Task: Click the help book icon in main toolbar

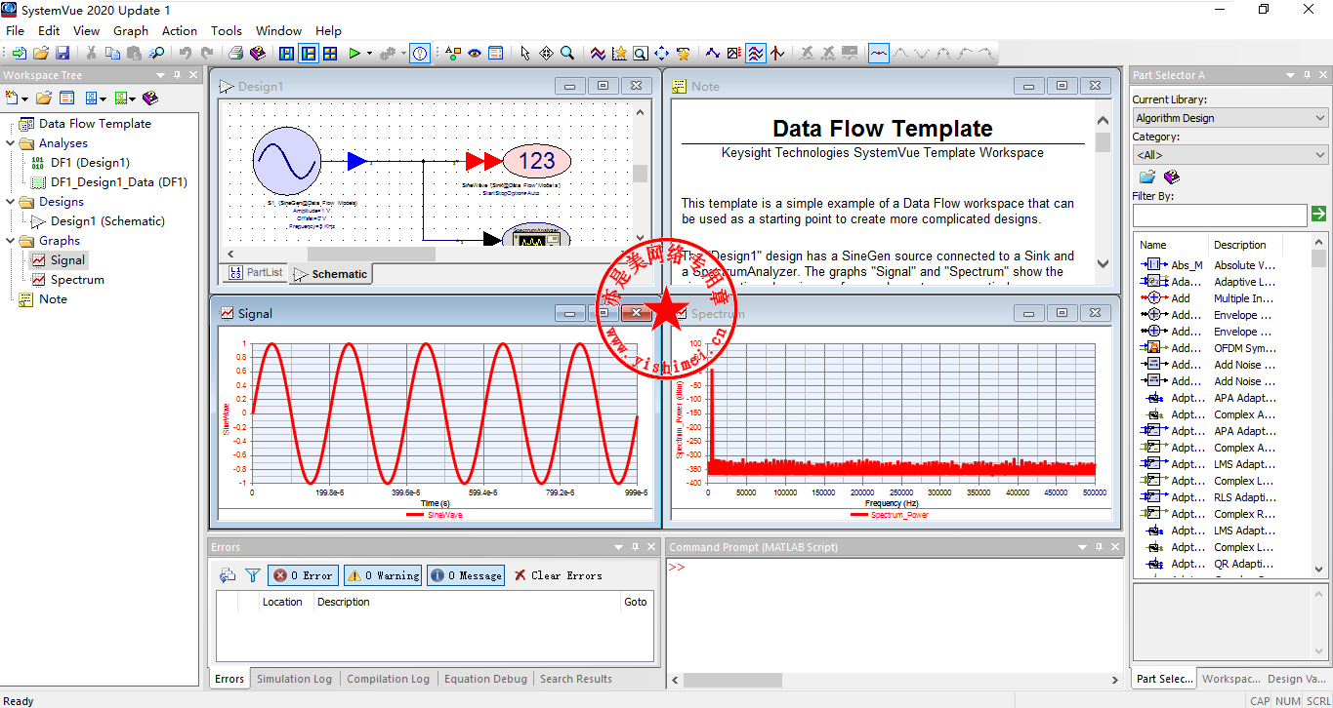Action: [x=258, y=54]
